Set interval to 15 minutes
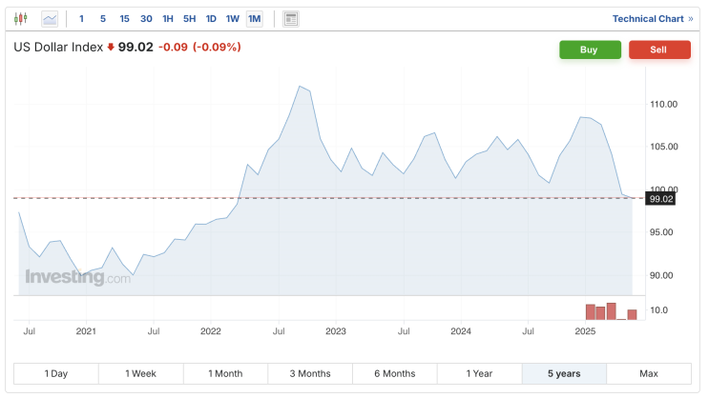The image size is (709, 398). click(124, 19)
